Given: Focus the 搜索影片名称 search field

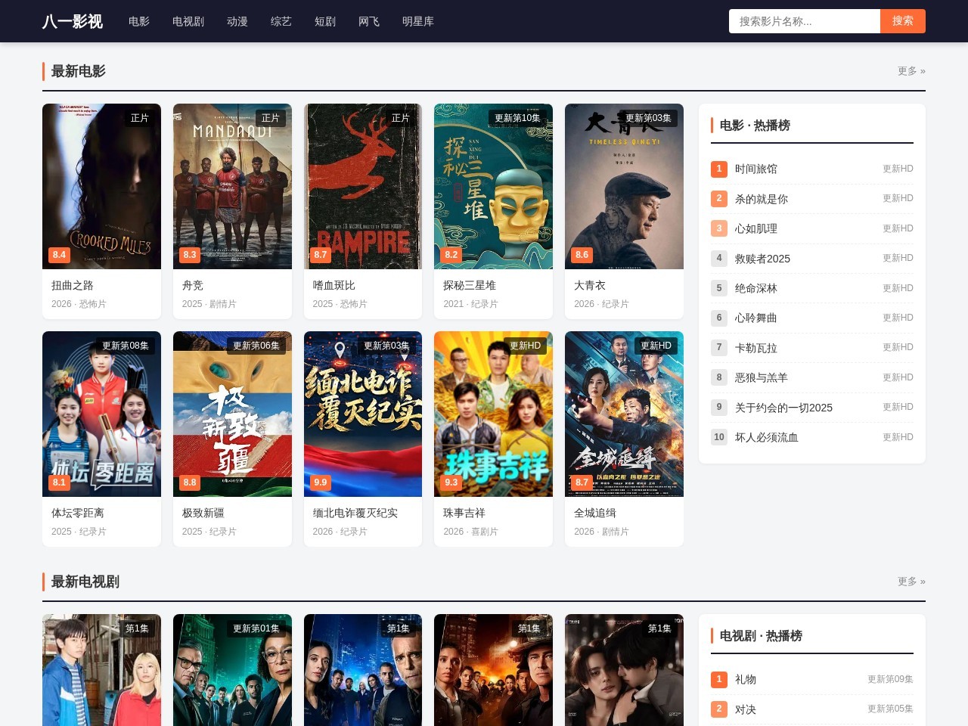Looking at the screenshot, I should [x=805, y=21].
